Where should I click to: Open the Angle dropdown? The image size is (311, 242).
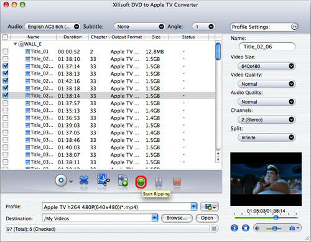click(x=203, y=27)
